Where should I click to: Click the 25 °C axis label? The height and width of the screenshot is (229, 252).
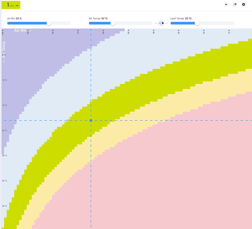[x=5, y=156]
